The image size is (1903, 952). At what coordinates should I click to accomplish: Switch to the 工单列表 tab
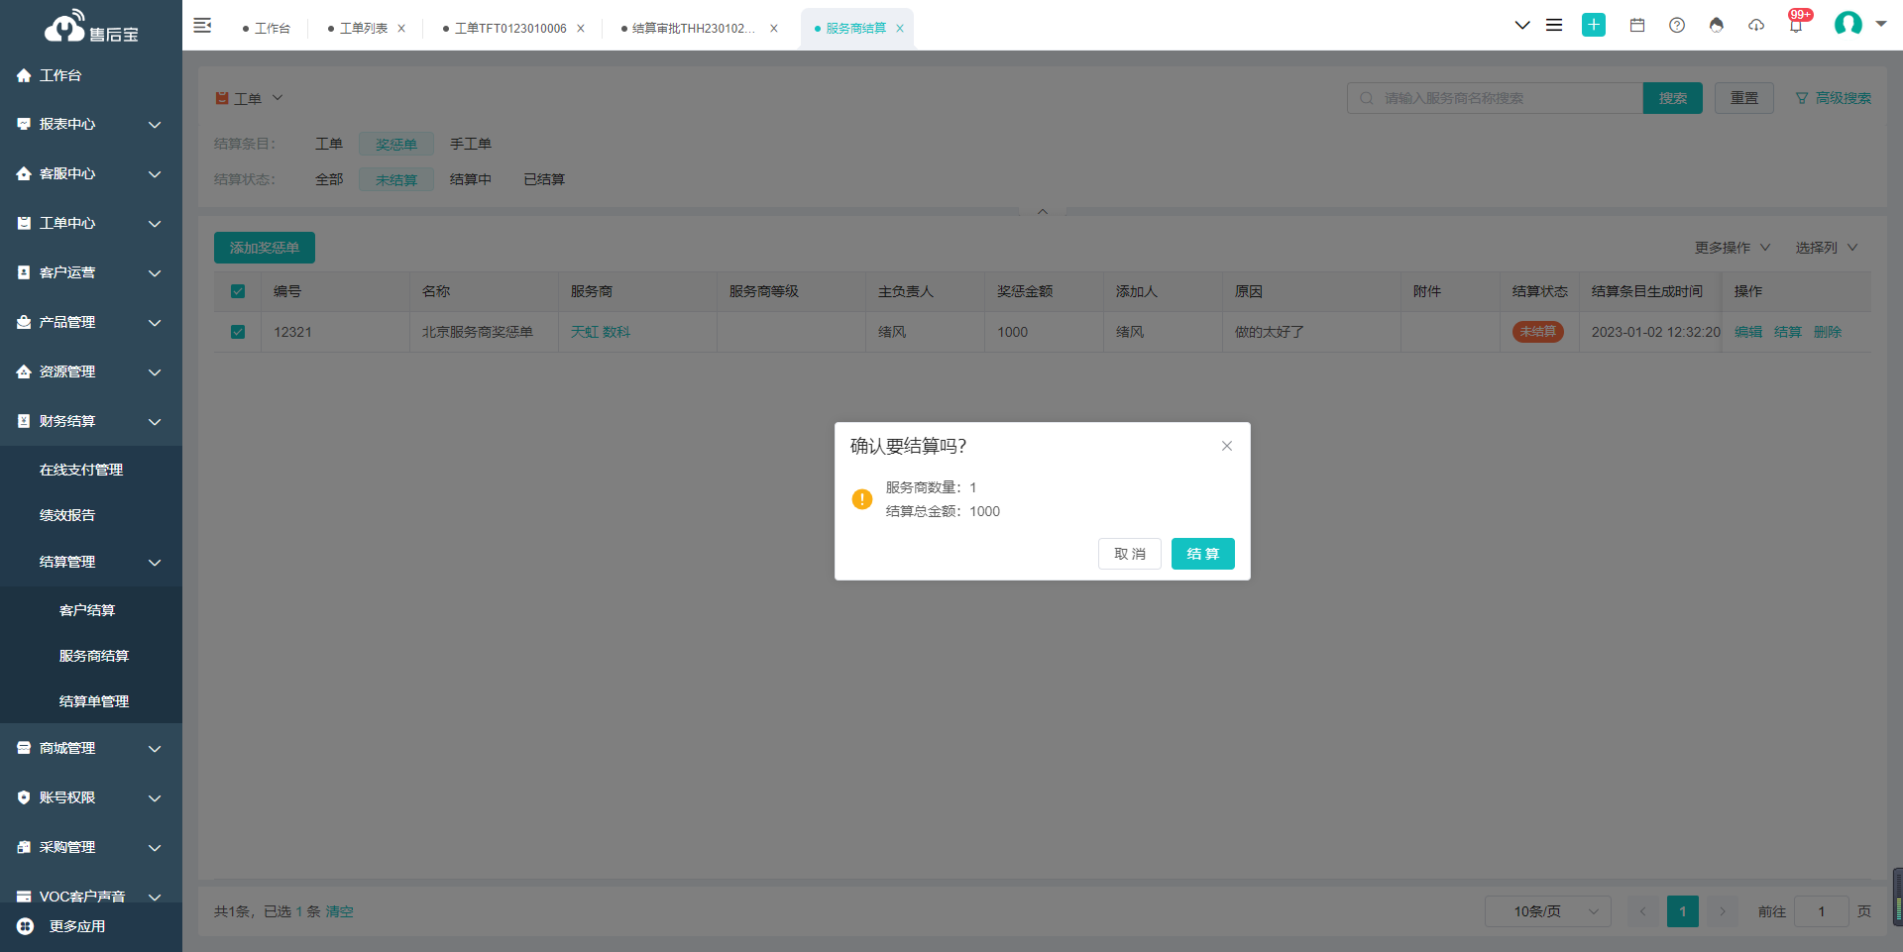point(364,28)
